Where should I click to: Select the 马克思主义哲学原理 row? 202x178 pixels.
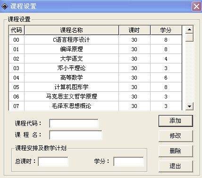coord(95,97)
